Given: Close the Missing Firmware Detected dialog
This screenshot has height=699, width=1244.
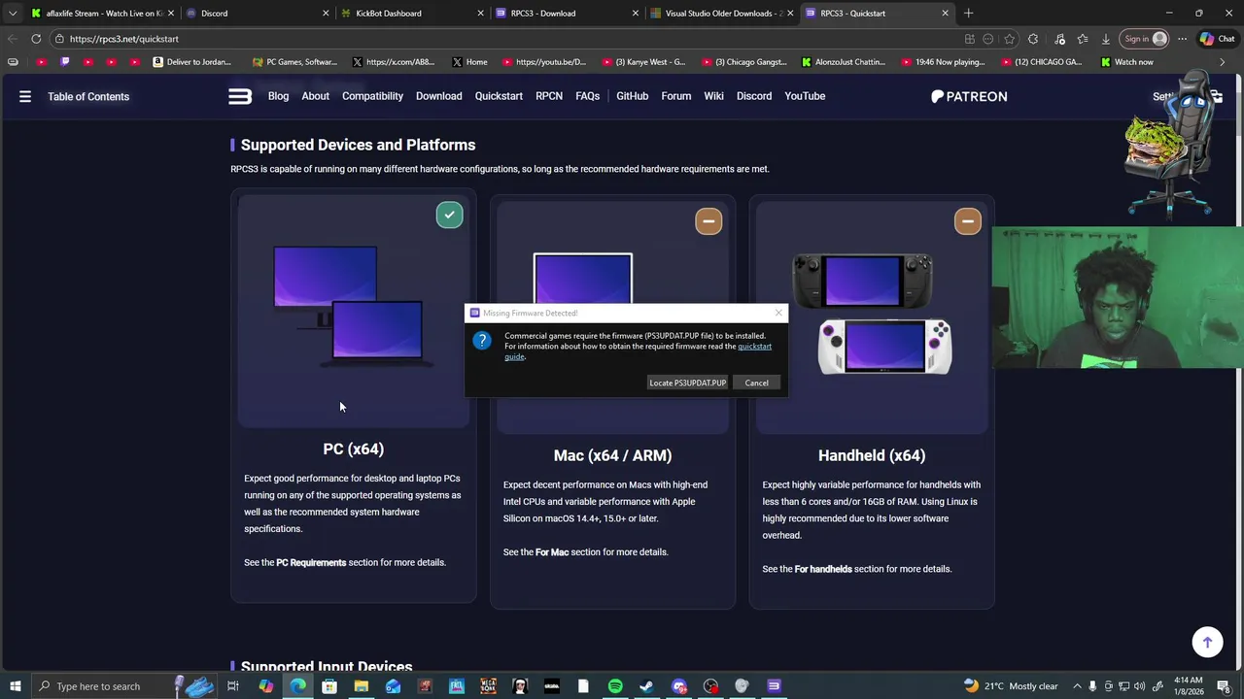Looking at the screenshot, I should [x=777, y=313].
